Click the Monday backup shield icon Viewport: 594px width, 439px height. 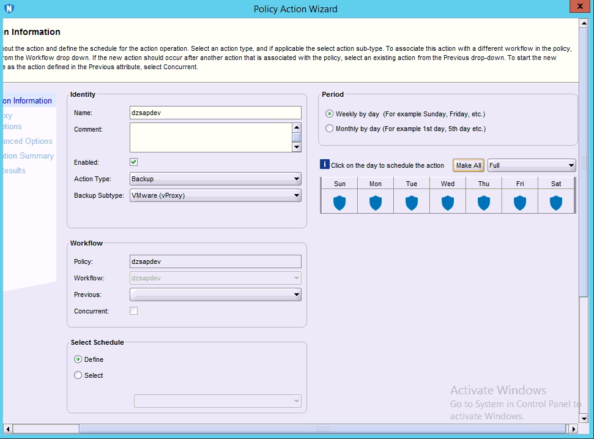[x=376, y=203]
